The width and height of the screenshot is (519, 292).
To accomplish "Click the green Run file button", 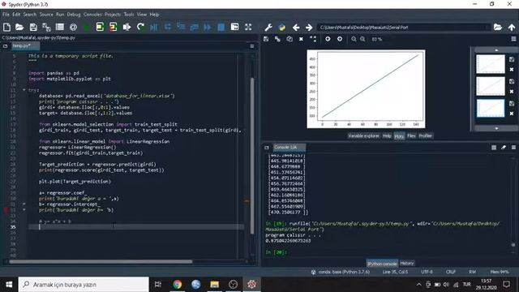I will (87, 27).
